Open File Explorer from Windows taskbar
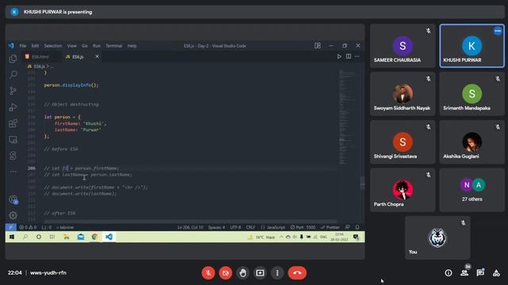This screenshot has height=285, width=508. click(67, 237)
